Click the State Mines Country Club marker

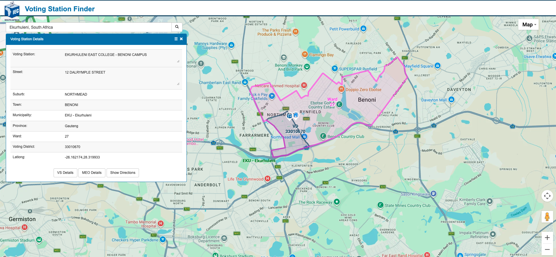click(381, 205)
